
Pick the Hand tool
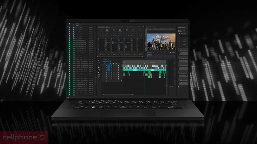click(99, 77)
